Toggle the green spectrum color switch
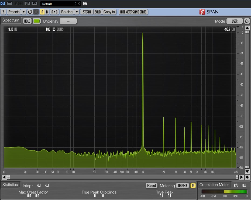Screen dimensions: 251x200 click(37, 21)
